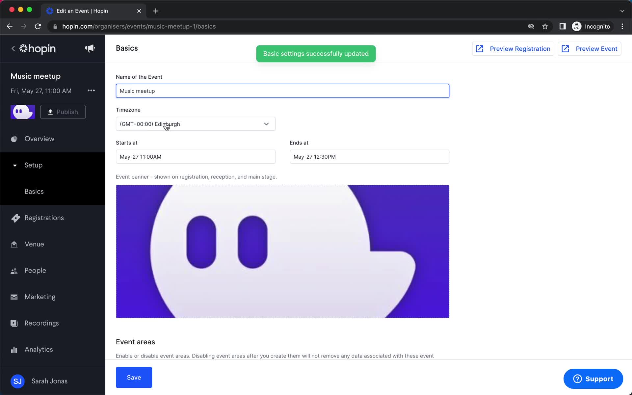Open Preview Registration
Image resolution: width=632 pixels, height=395 pixels.
(x=513, y=49)
